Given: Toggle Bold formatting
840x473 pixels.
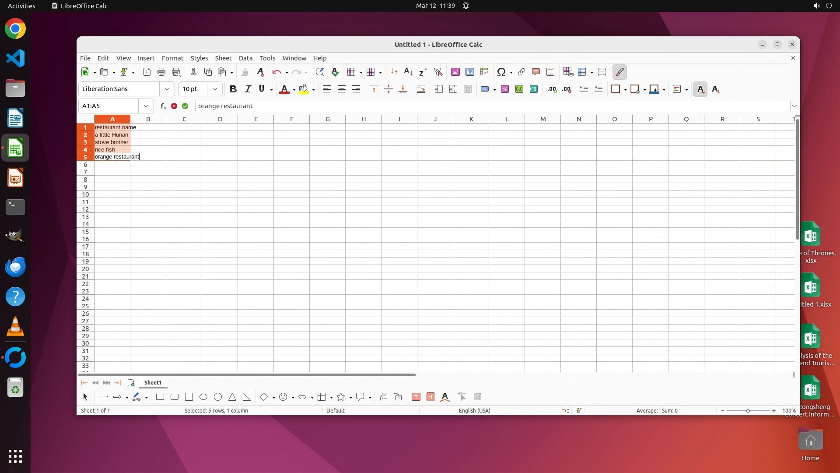Looking at the screenshot, I should tap(233, 89).
